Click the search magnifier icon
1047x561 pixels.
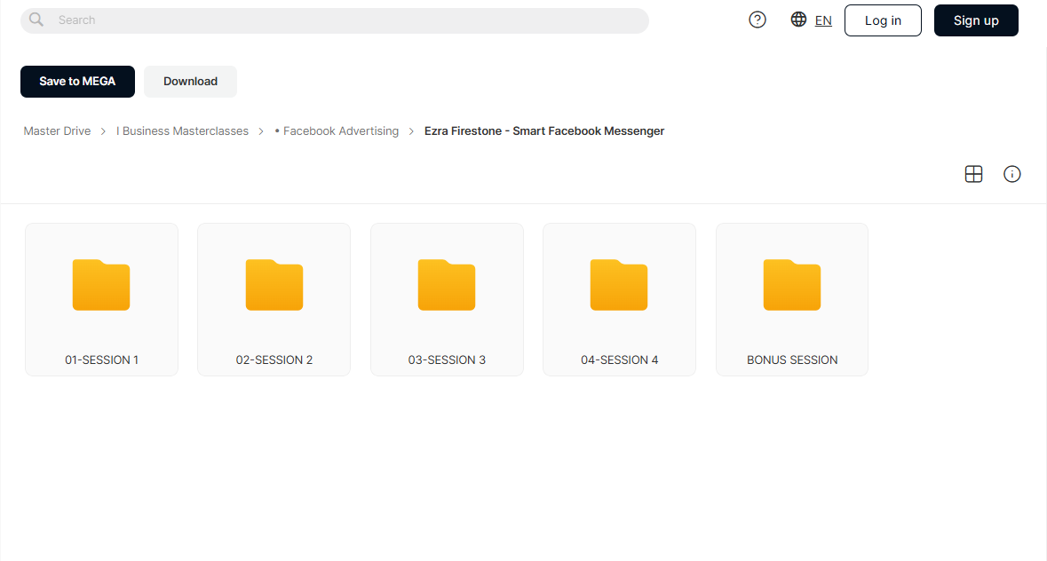click(x=36, y=20)
